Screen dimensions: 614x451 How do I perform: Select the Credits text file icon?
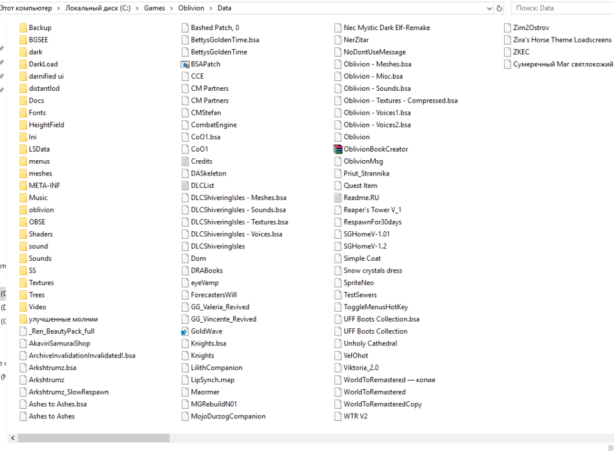pos(185,161)
